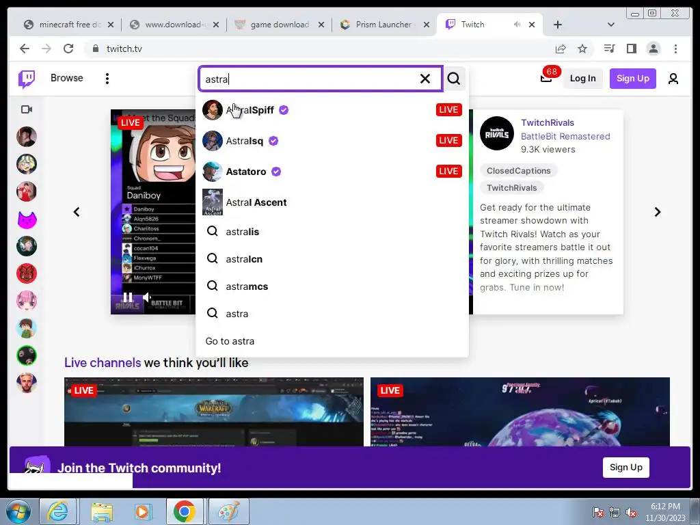Switch to the game download tab
Viewport: 700px width, 525px height.
click(x=280, y=25)
